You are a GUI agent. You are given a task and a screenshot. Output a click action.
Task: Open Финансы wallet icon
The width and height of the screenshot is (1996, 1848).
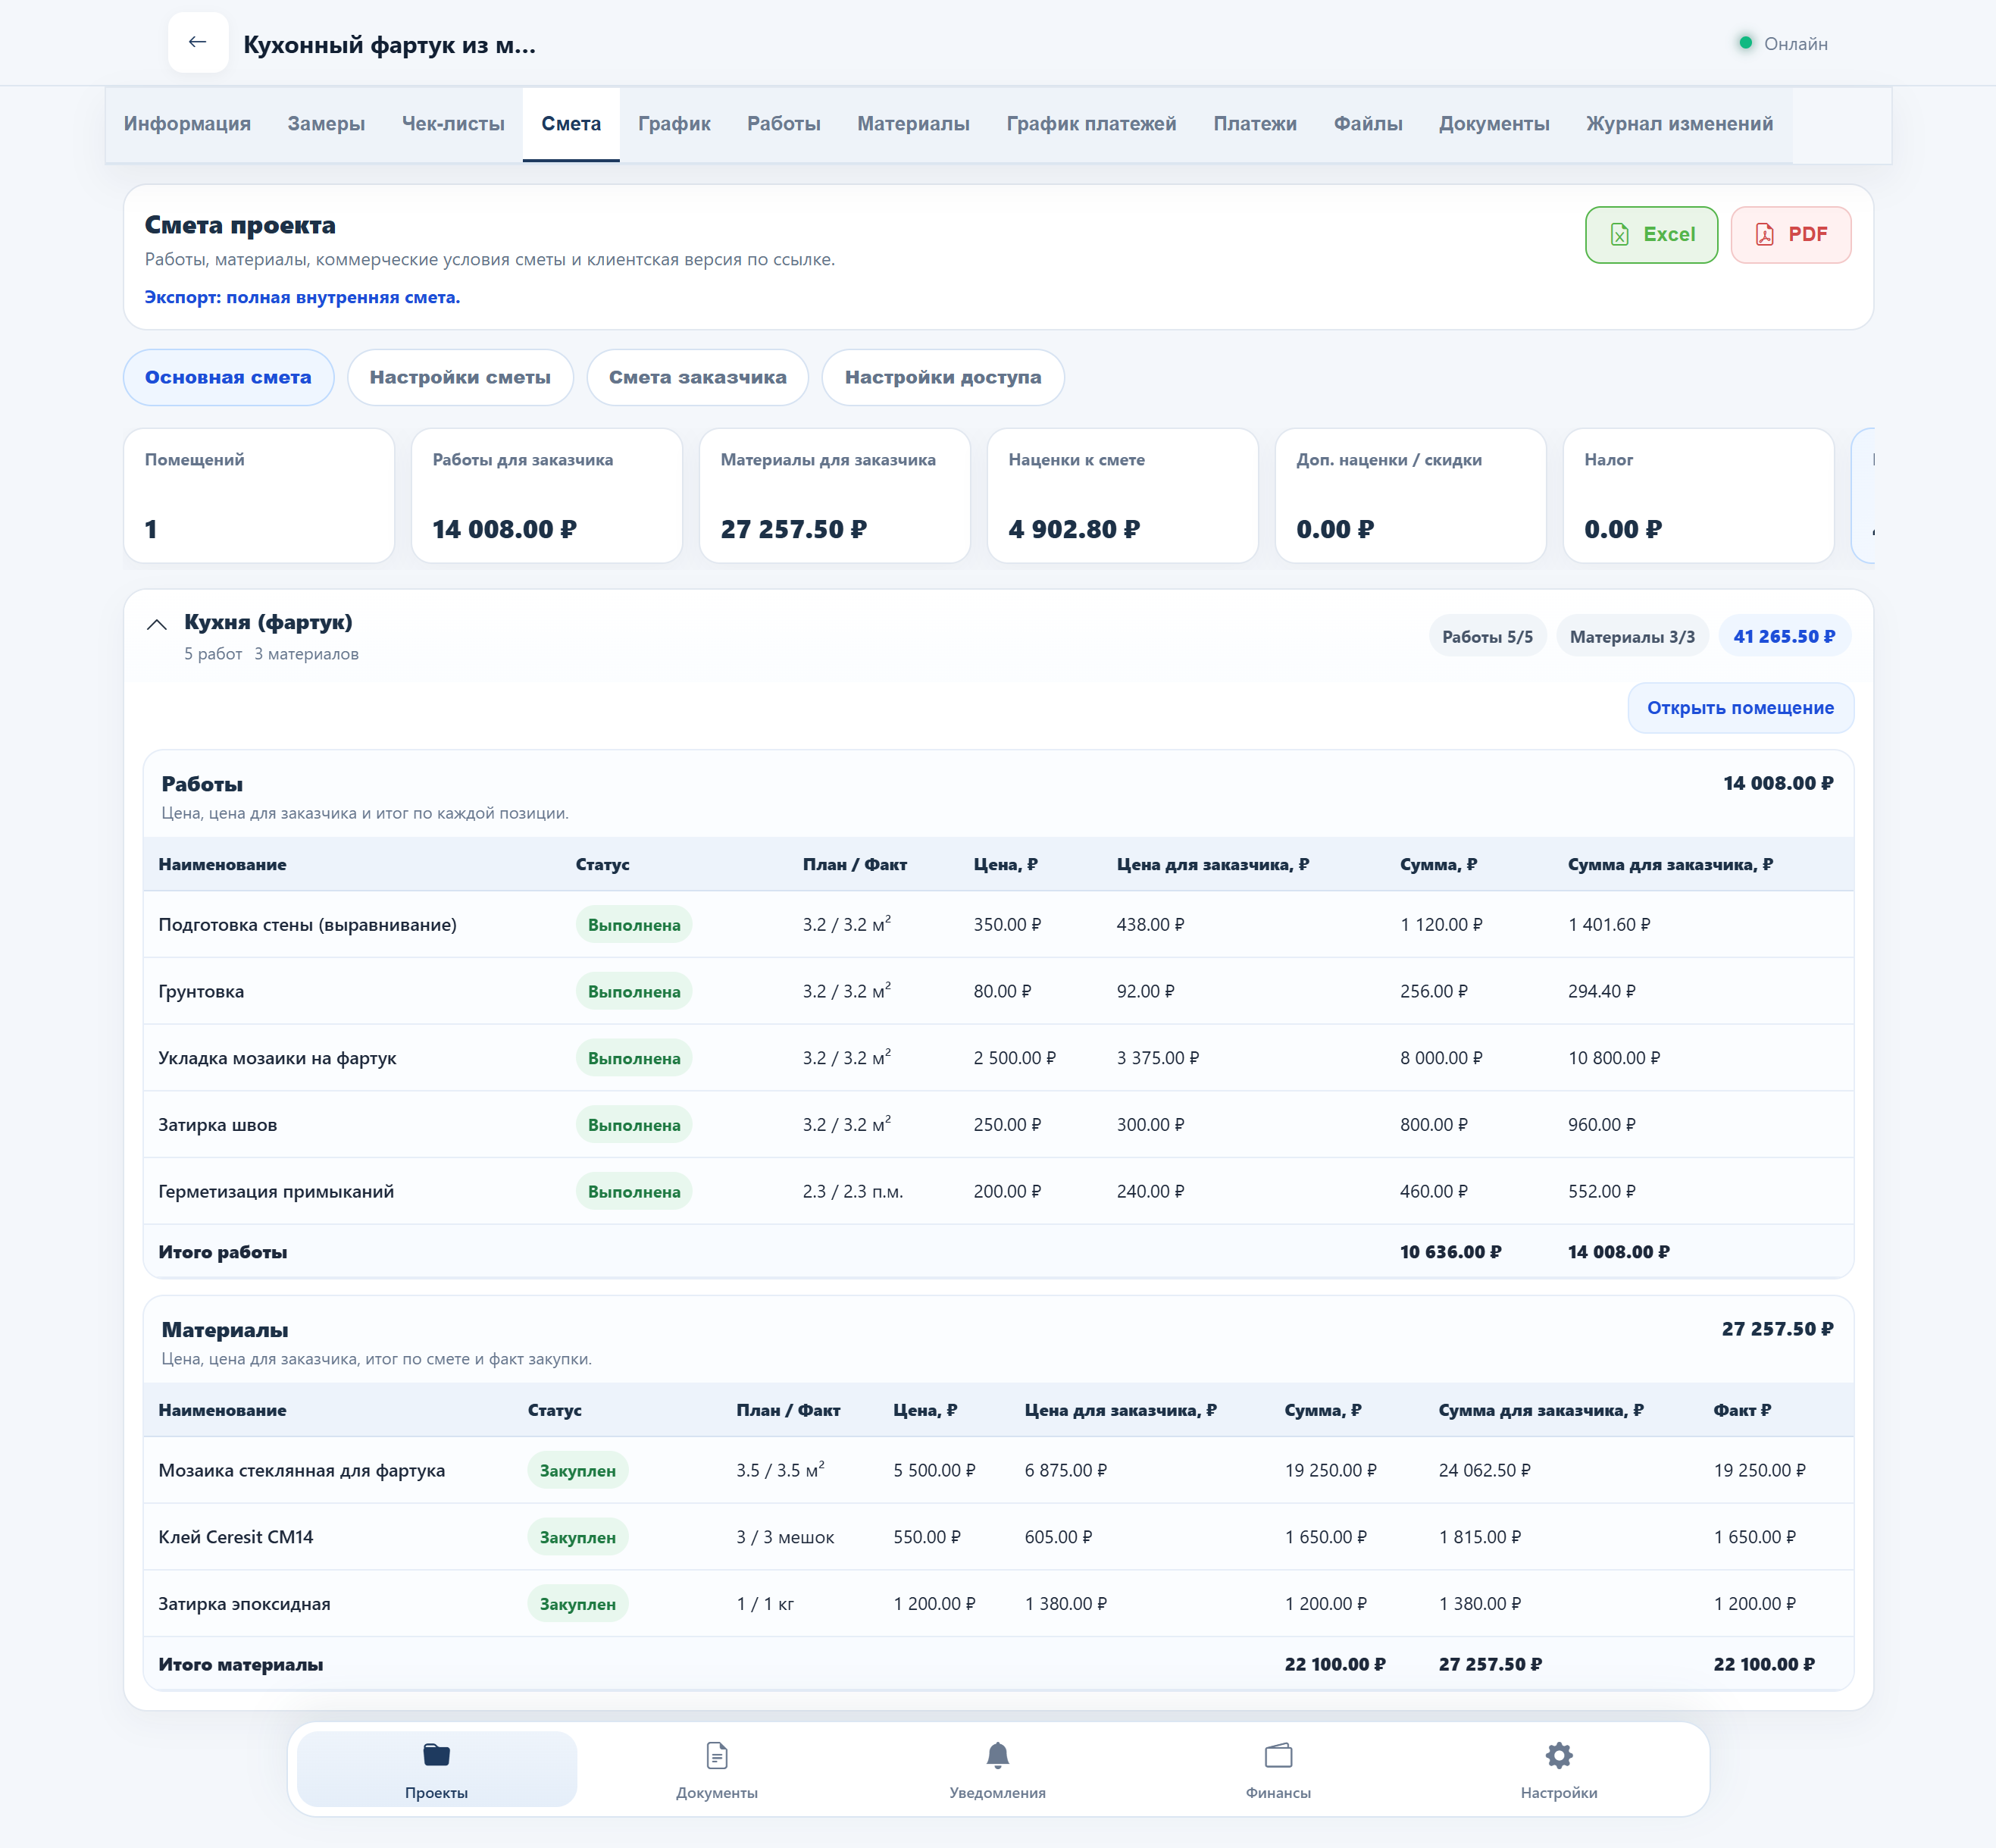[1278, 1755]
